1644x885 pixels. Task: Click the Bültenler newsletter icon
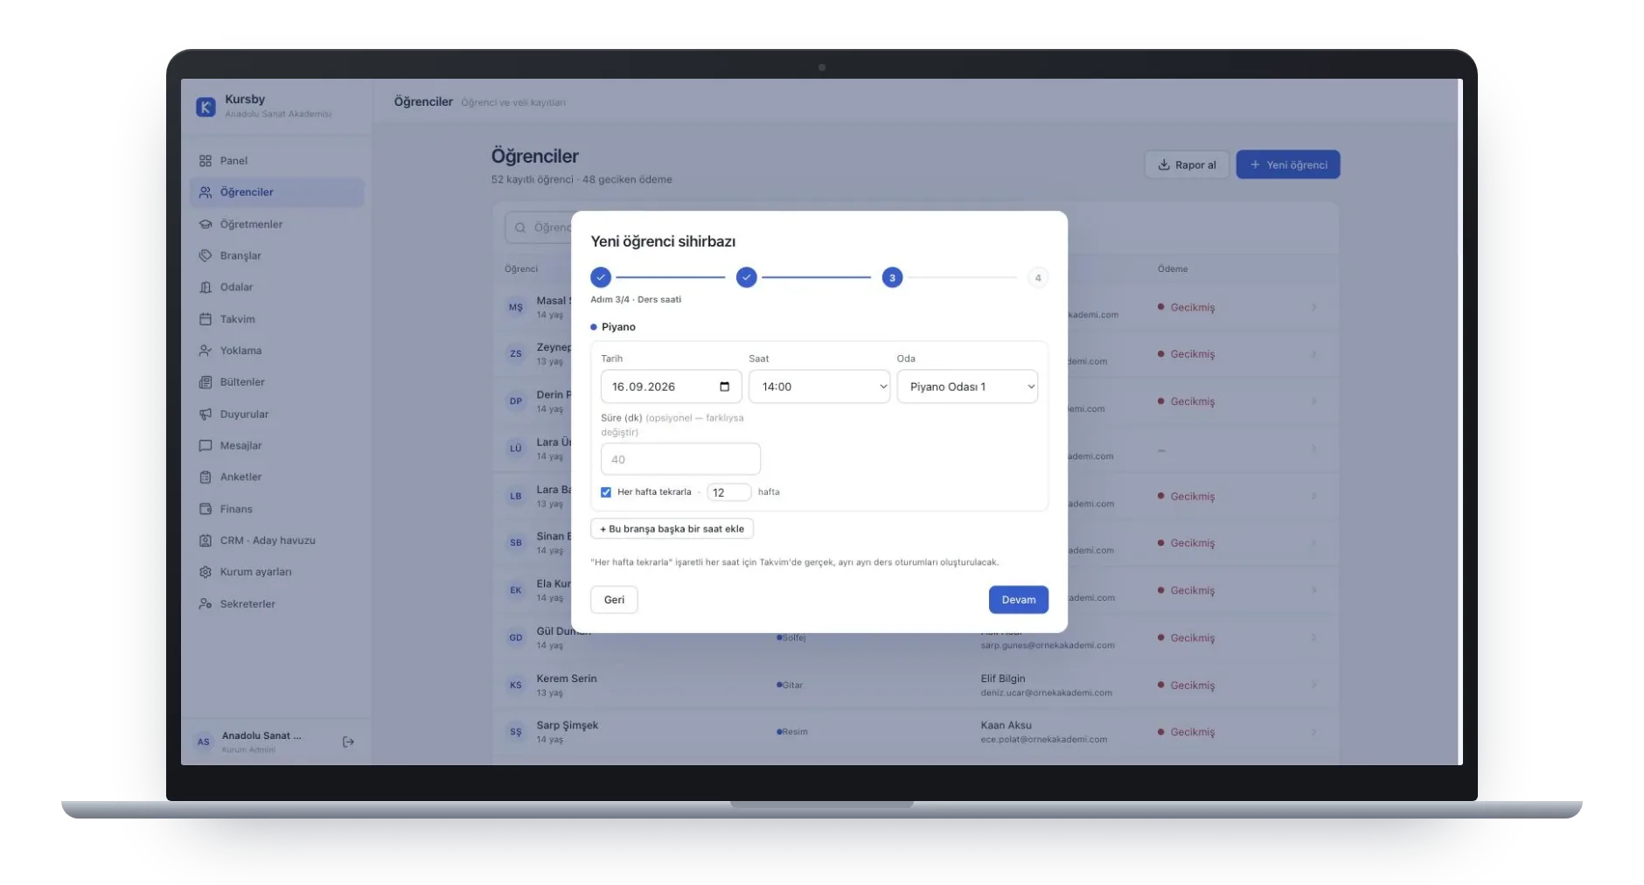tap(205, 382)
